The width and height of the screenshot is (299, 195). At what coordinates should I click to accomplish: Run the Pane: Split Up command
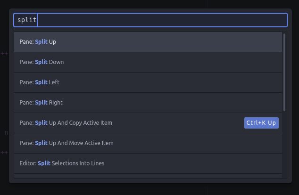point(38,42)
